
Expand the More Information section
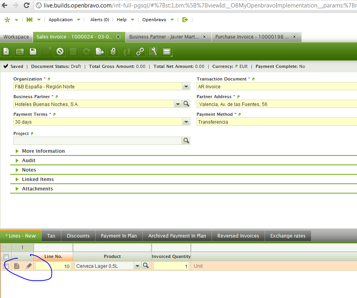click(43, 151)
